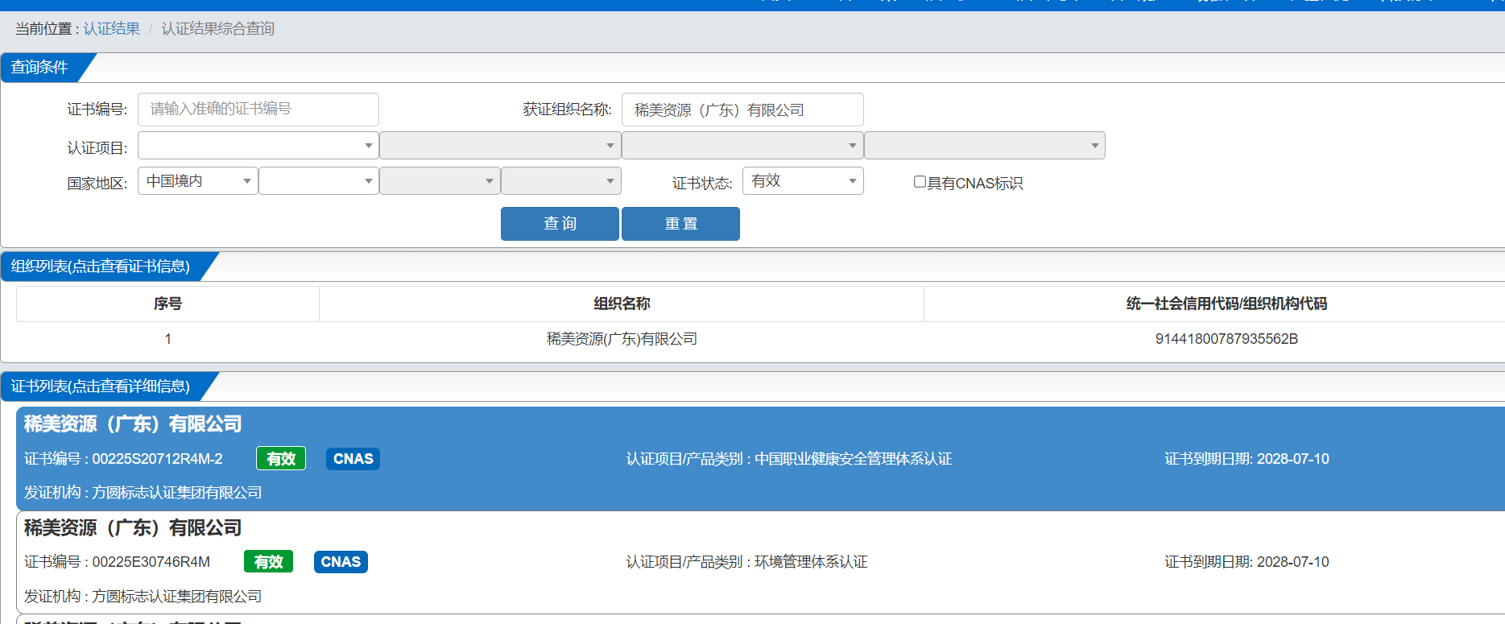Focus the 证书编号 input field

[258, 110]
